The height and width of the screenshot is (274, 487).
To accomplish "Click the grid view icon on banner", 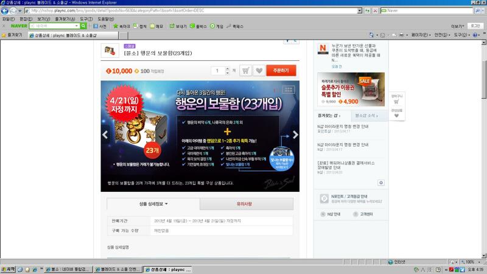I will point(289,90).
